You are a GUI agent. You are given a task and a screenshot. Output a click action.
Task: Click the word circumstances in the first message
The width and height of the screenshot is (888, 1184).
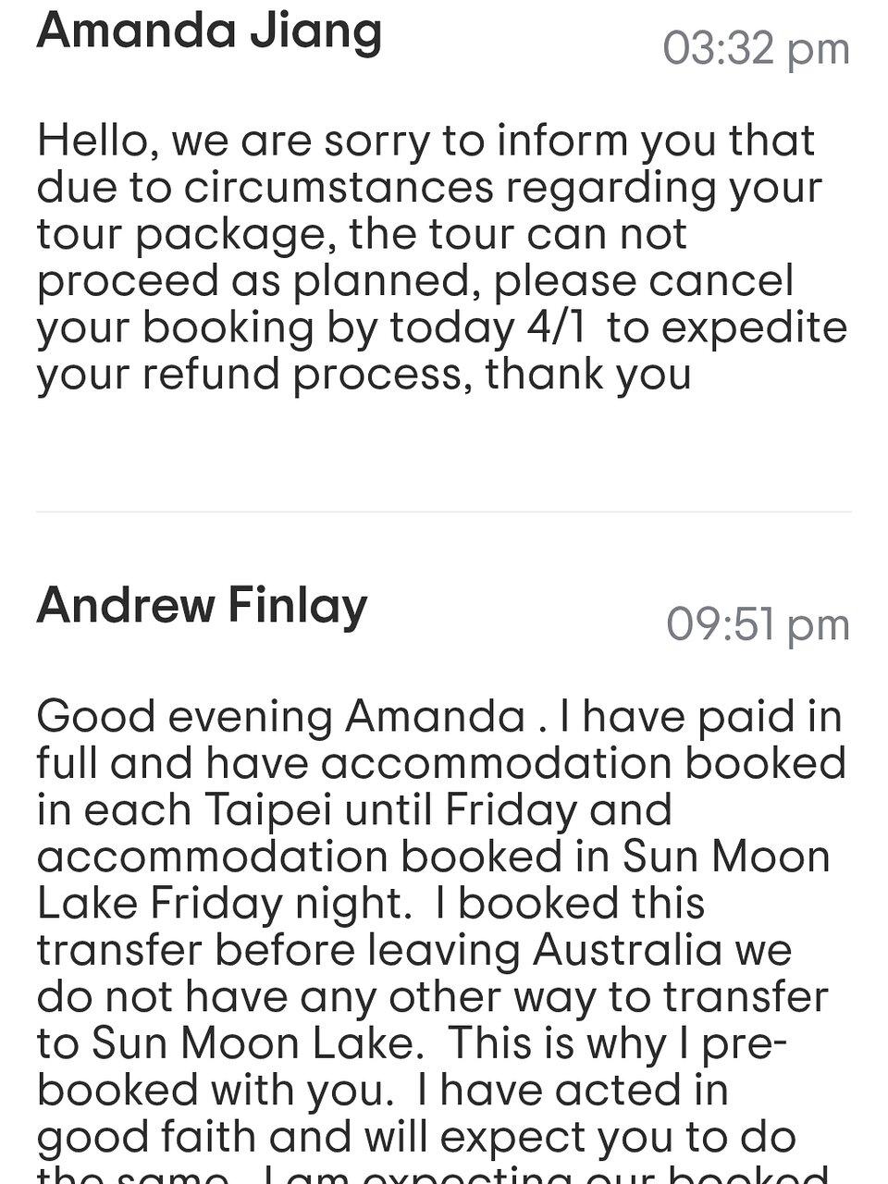339,188
